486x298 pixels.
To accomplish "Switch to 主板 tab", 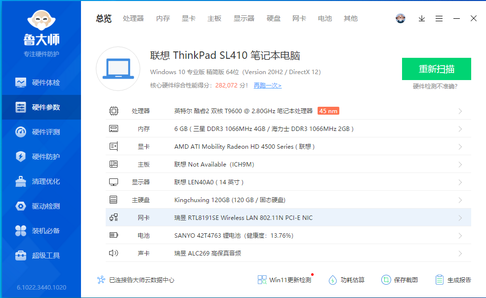I will [214, 19].
